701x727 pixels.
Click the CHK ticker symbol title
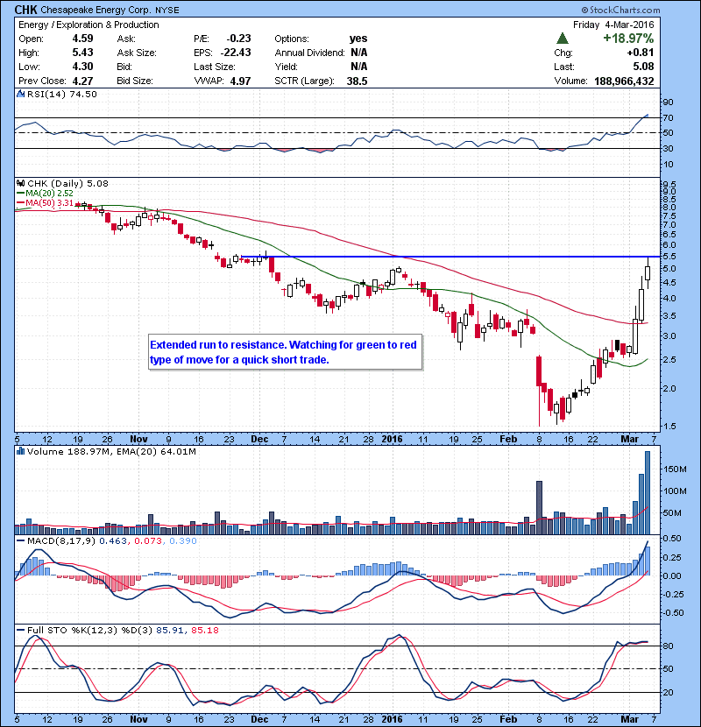coord(25,10)
